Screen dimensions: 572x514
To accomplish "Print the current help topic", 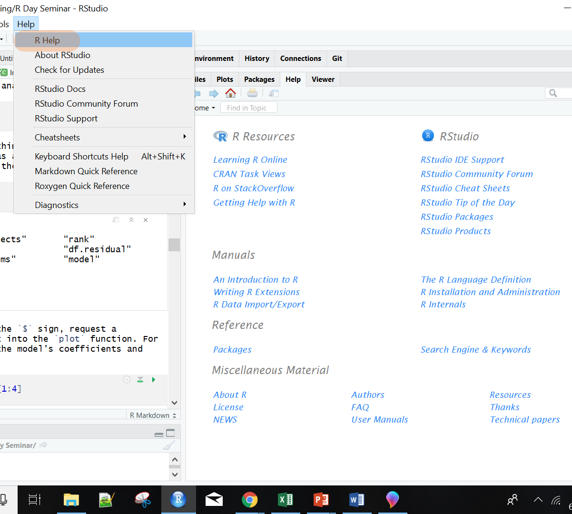I will (252, 93).
